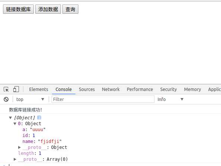Image resolution: width=221 pixels, height=166 pixels.
Task: Open the top execution context dropdown
Action: pos(30,100)
